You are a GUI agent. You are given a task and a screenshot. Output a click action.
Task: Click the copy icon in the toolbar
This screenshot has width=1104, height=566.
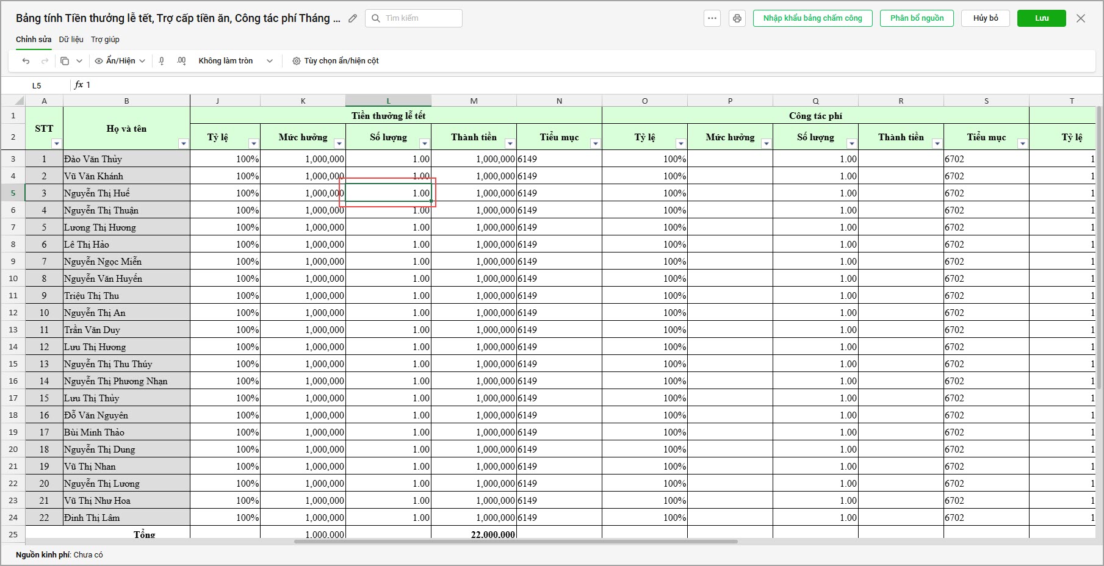[x=65, y=61]
